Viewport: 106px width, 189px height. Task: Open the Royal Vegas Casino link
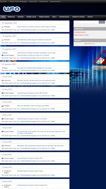[x=81, y=35]
